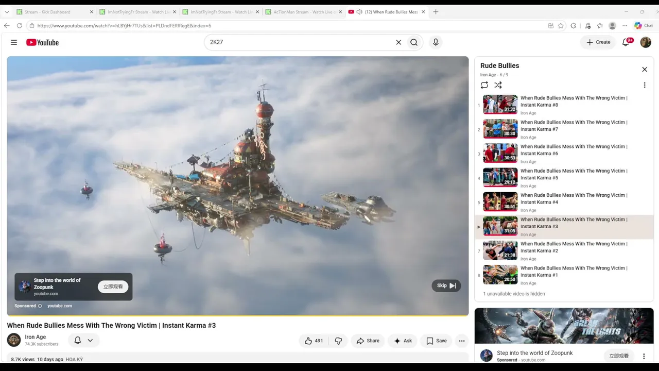Switch to the Stream - Kick Dashboard tab

[x=56, y=12]
